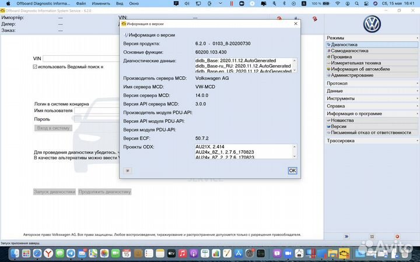Open FaceTime from the Dock
420x262 pixels.
(x=116, y=253)
